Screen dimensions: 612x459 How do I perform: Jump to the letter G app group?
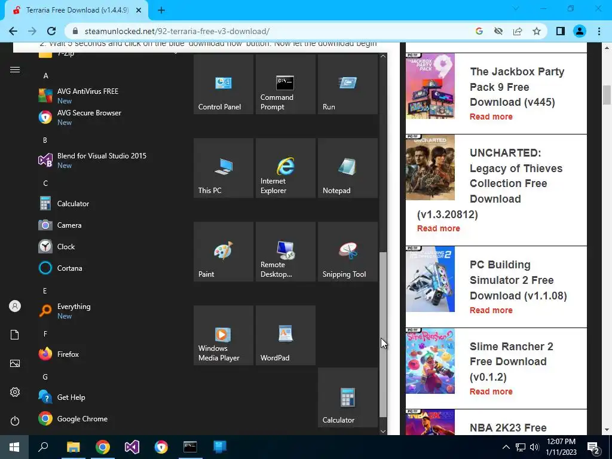point(45,377)
